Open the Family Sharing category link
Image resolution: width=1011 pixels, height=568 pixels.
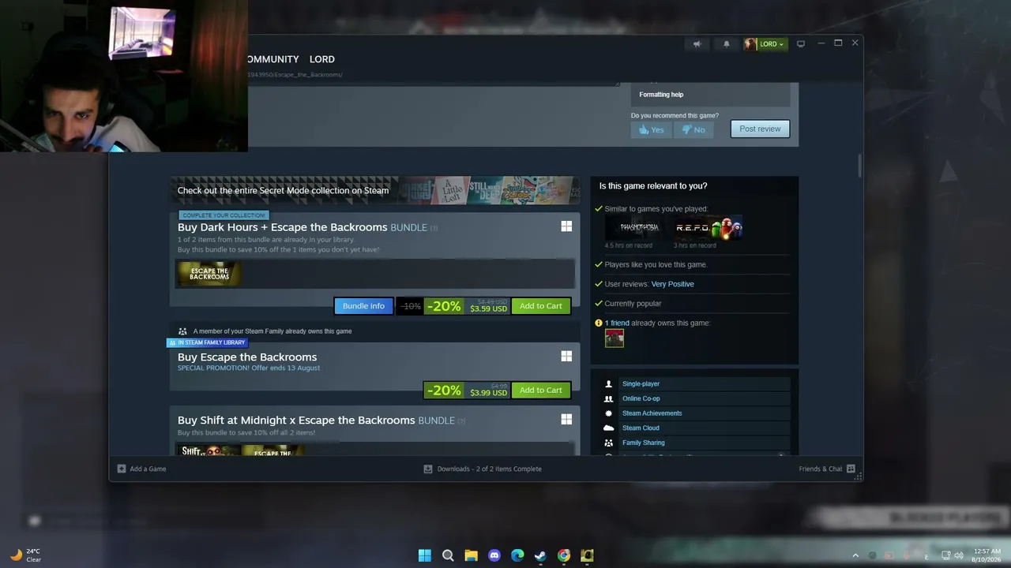[644, 443]
